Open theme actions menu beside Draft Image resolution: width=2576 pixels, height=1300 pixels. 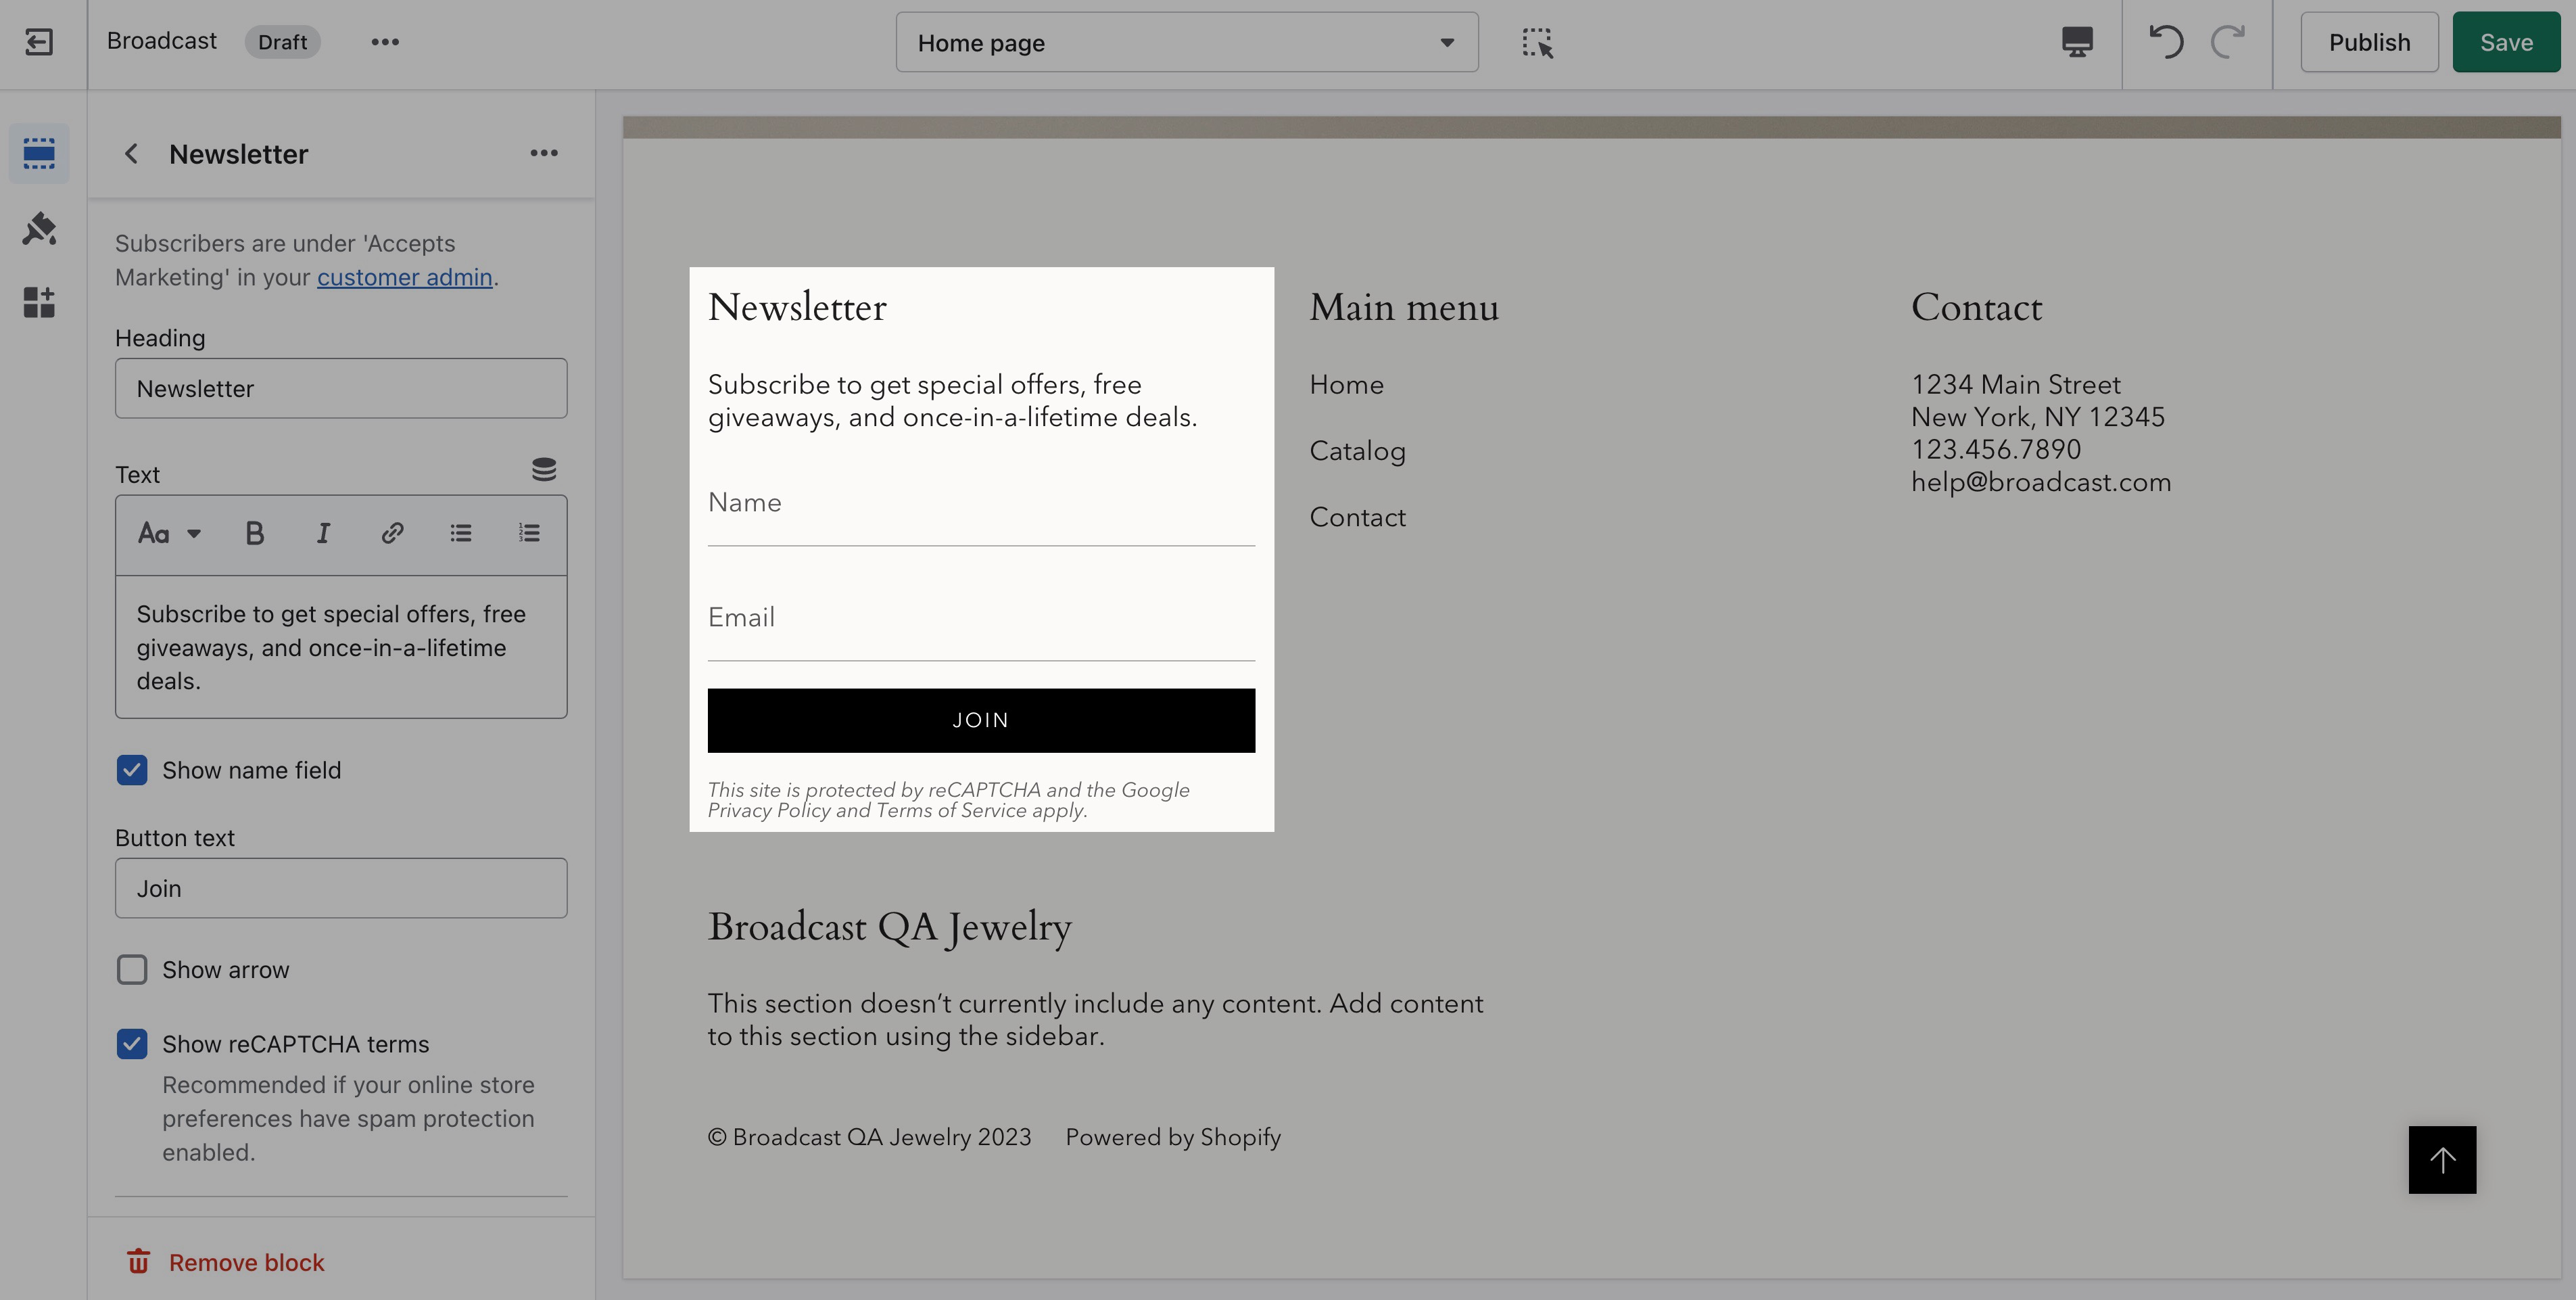point(385,42)
